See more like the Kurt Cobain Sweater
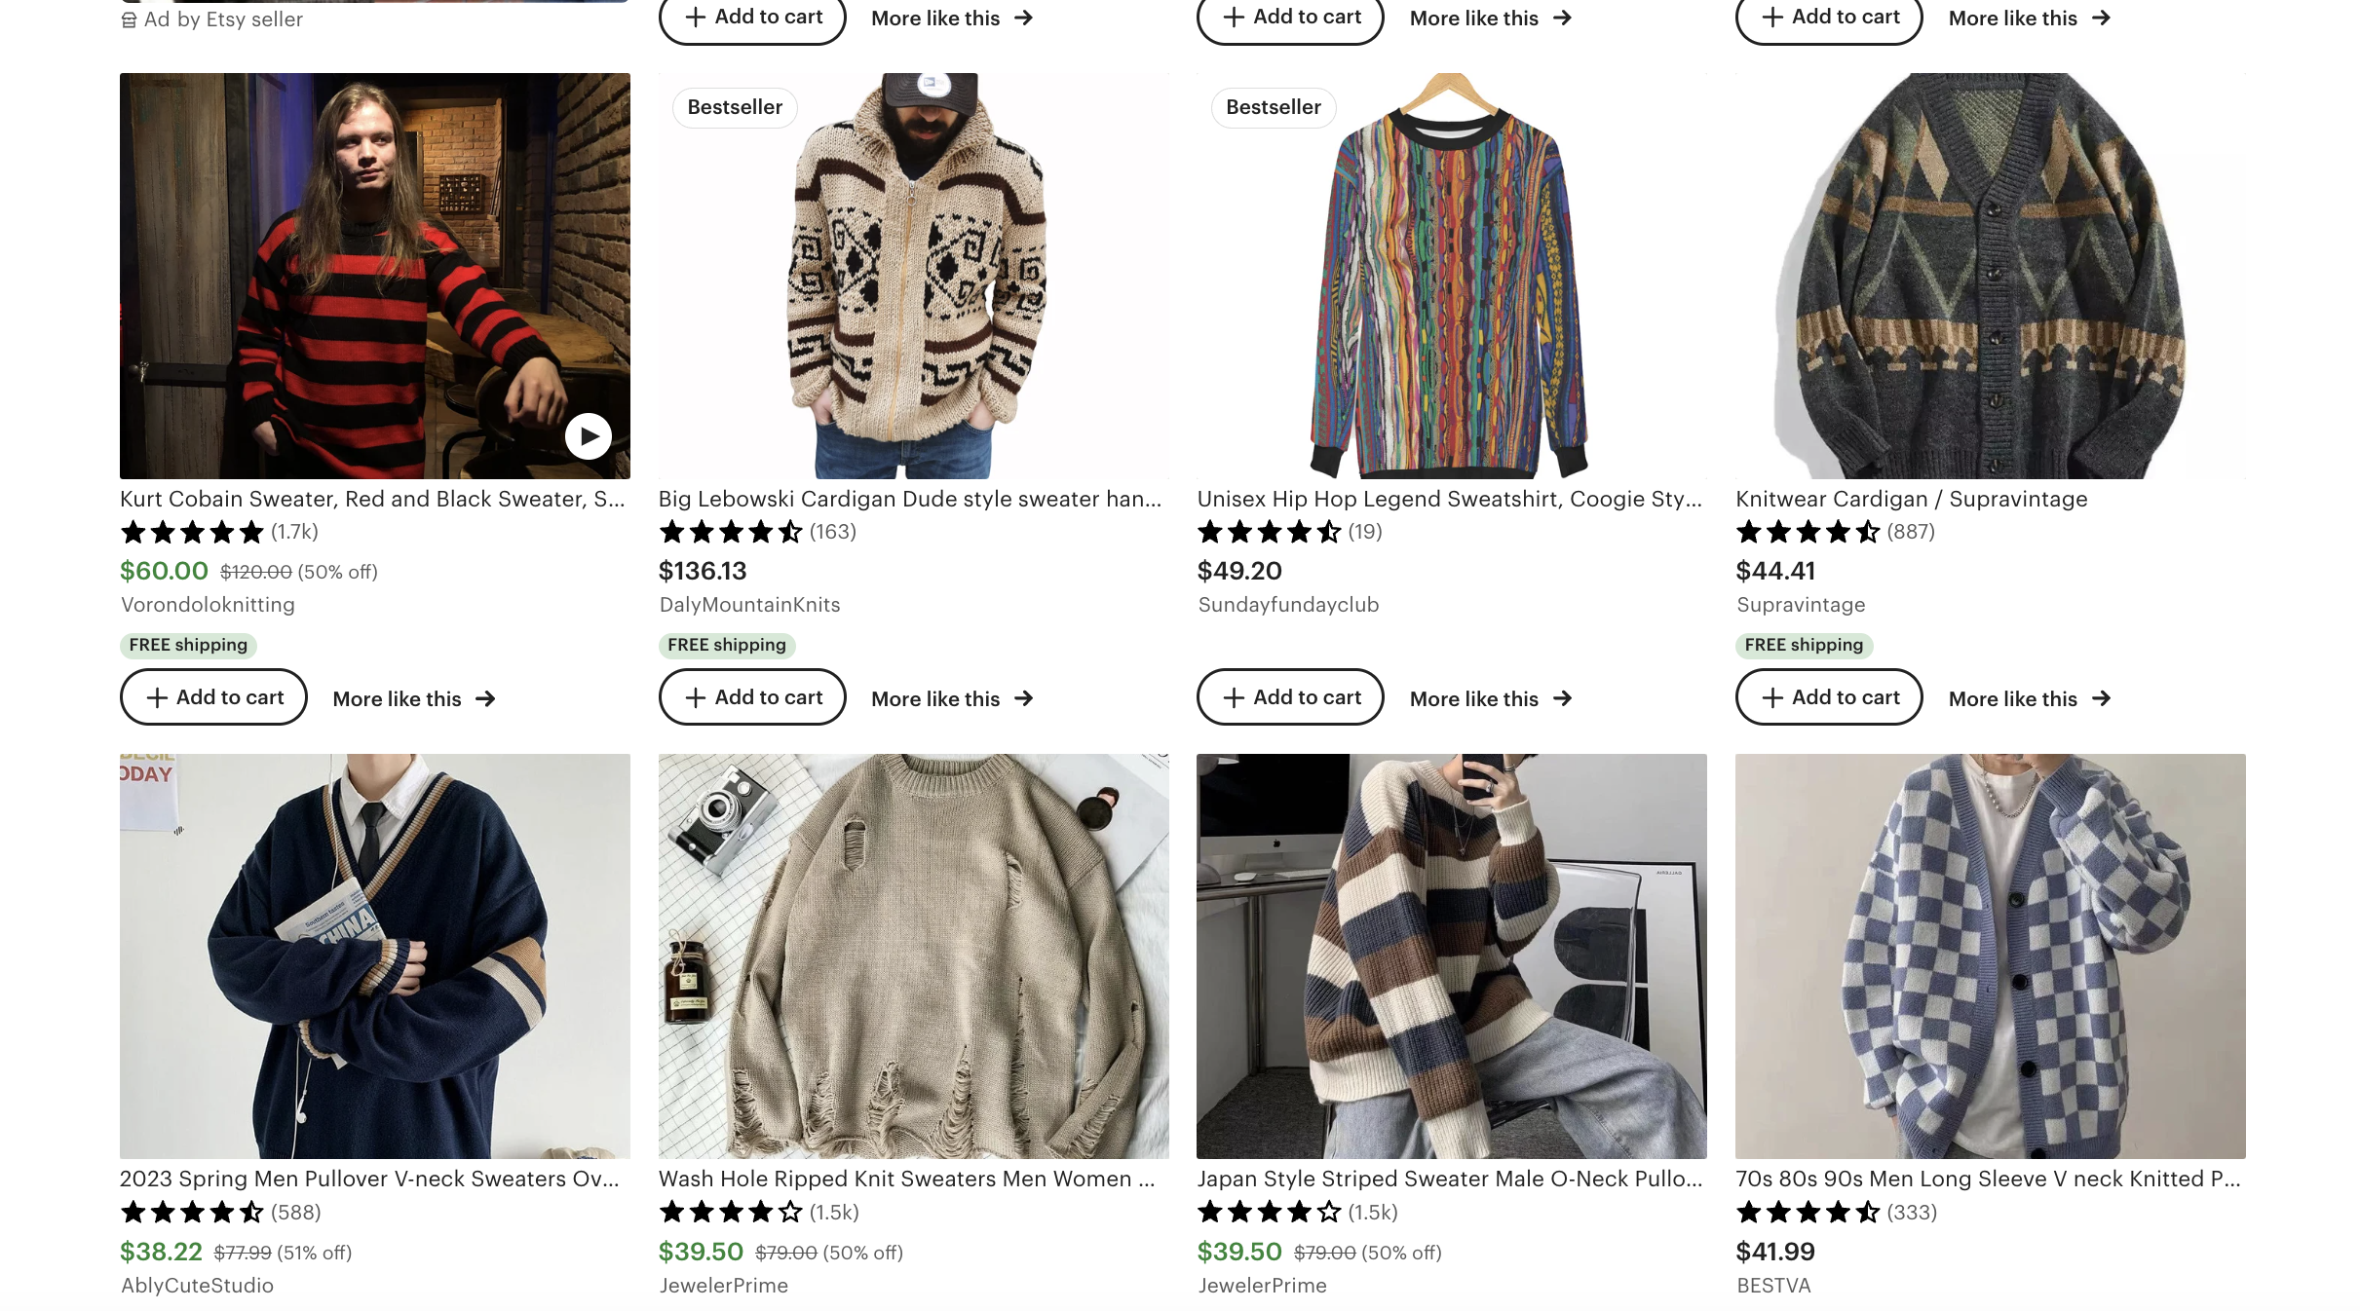The height and width of the screenshot is (1311, 2360). (414, 699)
